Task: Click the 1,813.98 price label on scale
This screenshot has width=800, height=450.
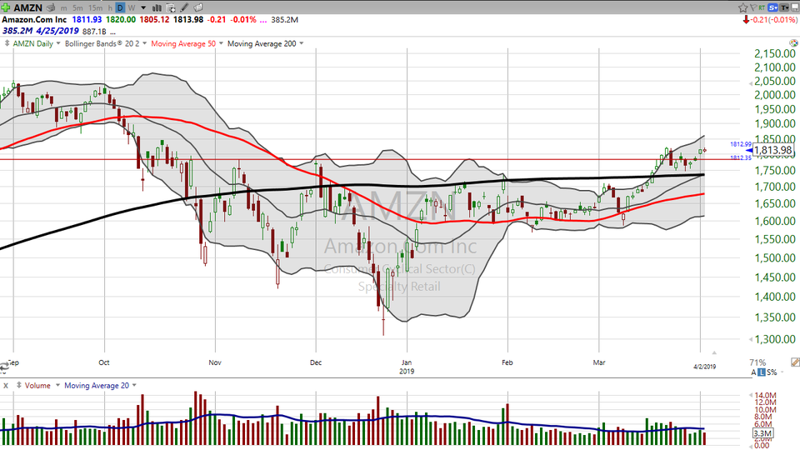Action: pos(773,150)
